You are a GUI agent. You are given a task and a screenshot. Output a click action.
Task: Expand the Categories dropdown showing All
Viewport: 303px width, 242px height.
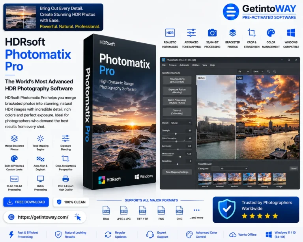pyautogui.click(x=234, y=168)
